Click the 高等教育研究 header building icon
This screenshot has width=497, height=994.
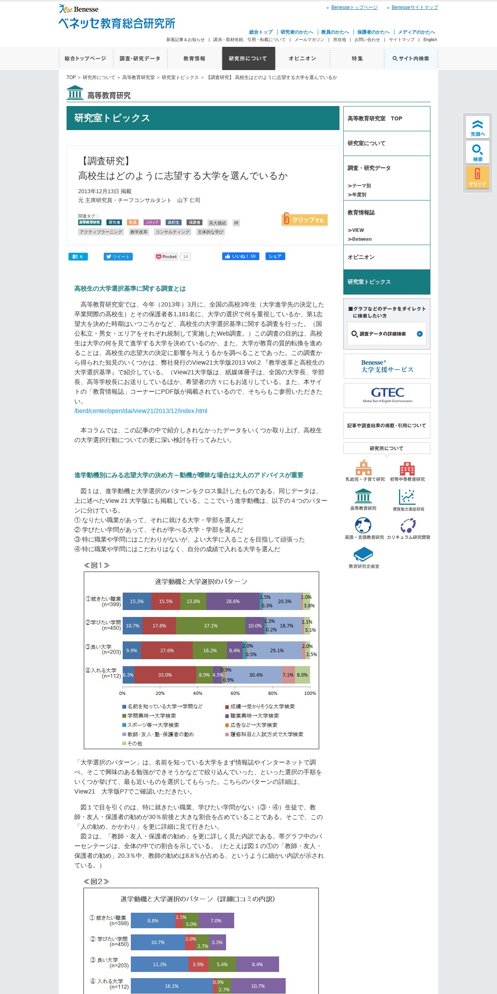pos(75,93)
